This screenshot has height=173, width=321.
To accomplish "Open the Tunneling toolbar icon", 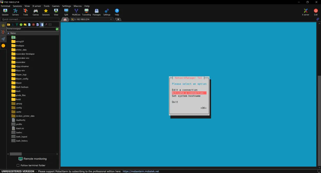I will (x=86, y=12).
